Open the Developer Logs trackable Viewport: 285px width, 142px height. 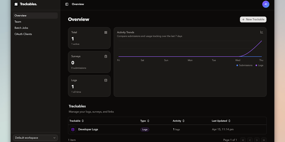[x=88, y=130]
